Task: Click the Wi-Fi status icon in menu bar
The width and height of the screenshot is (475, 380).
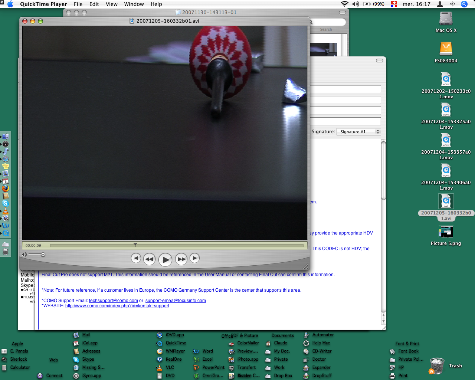Action: click(345, 4)
